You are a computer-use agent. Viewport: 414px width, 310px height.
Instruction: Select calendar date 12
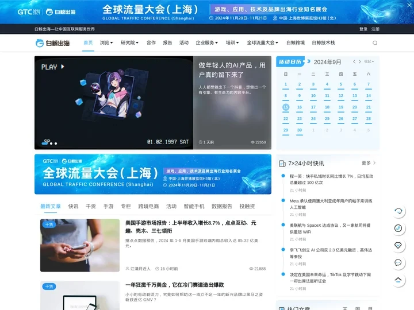[341, 96]
